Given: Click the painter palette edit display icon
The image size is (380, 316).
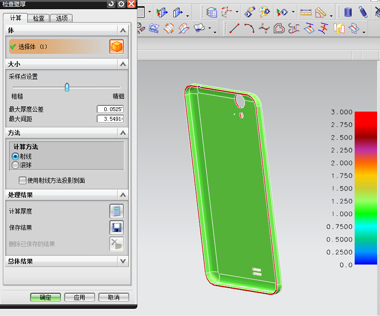Looking at the screenshot, I should click(x=264, y=12).
